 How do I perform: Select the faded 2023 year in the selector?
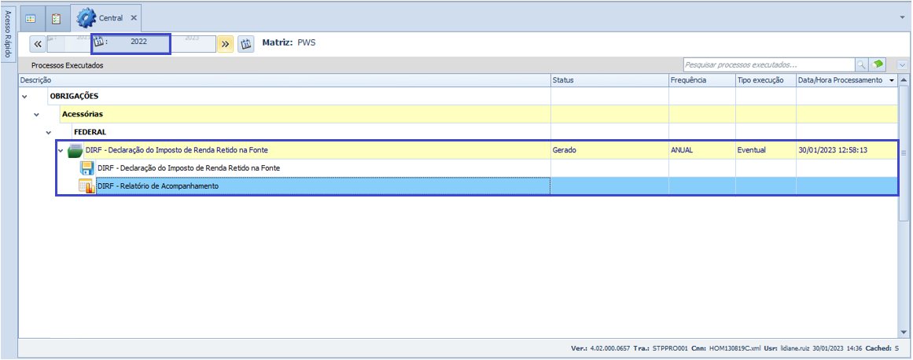(x=192, y=39)
